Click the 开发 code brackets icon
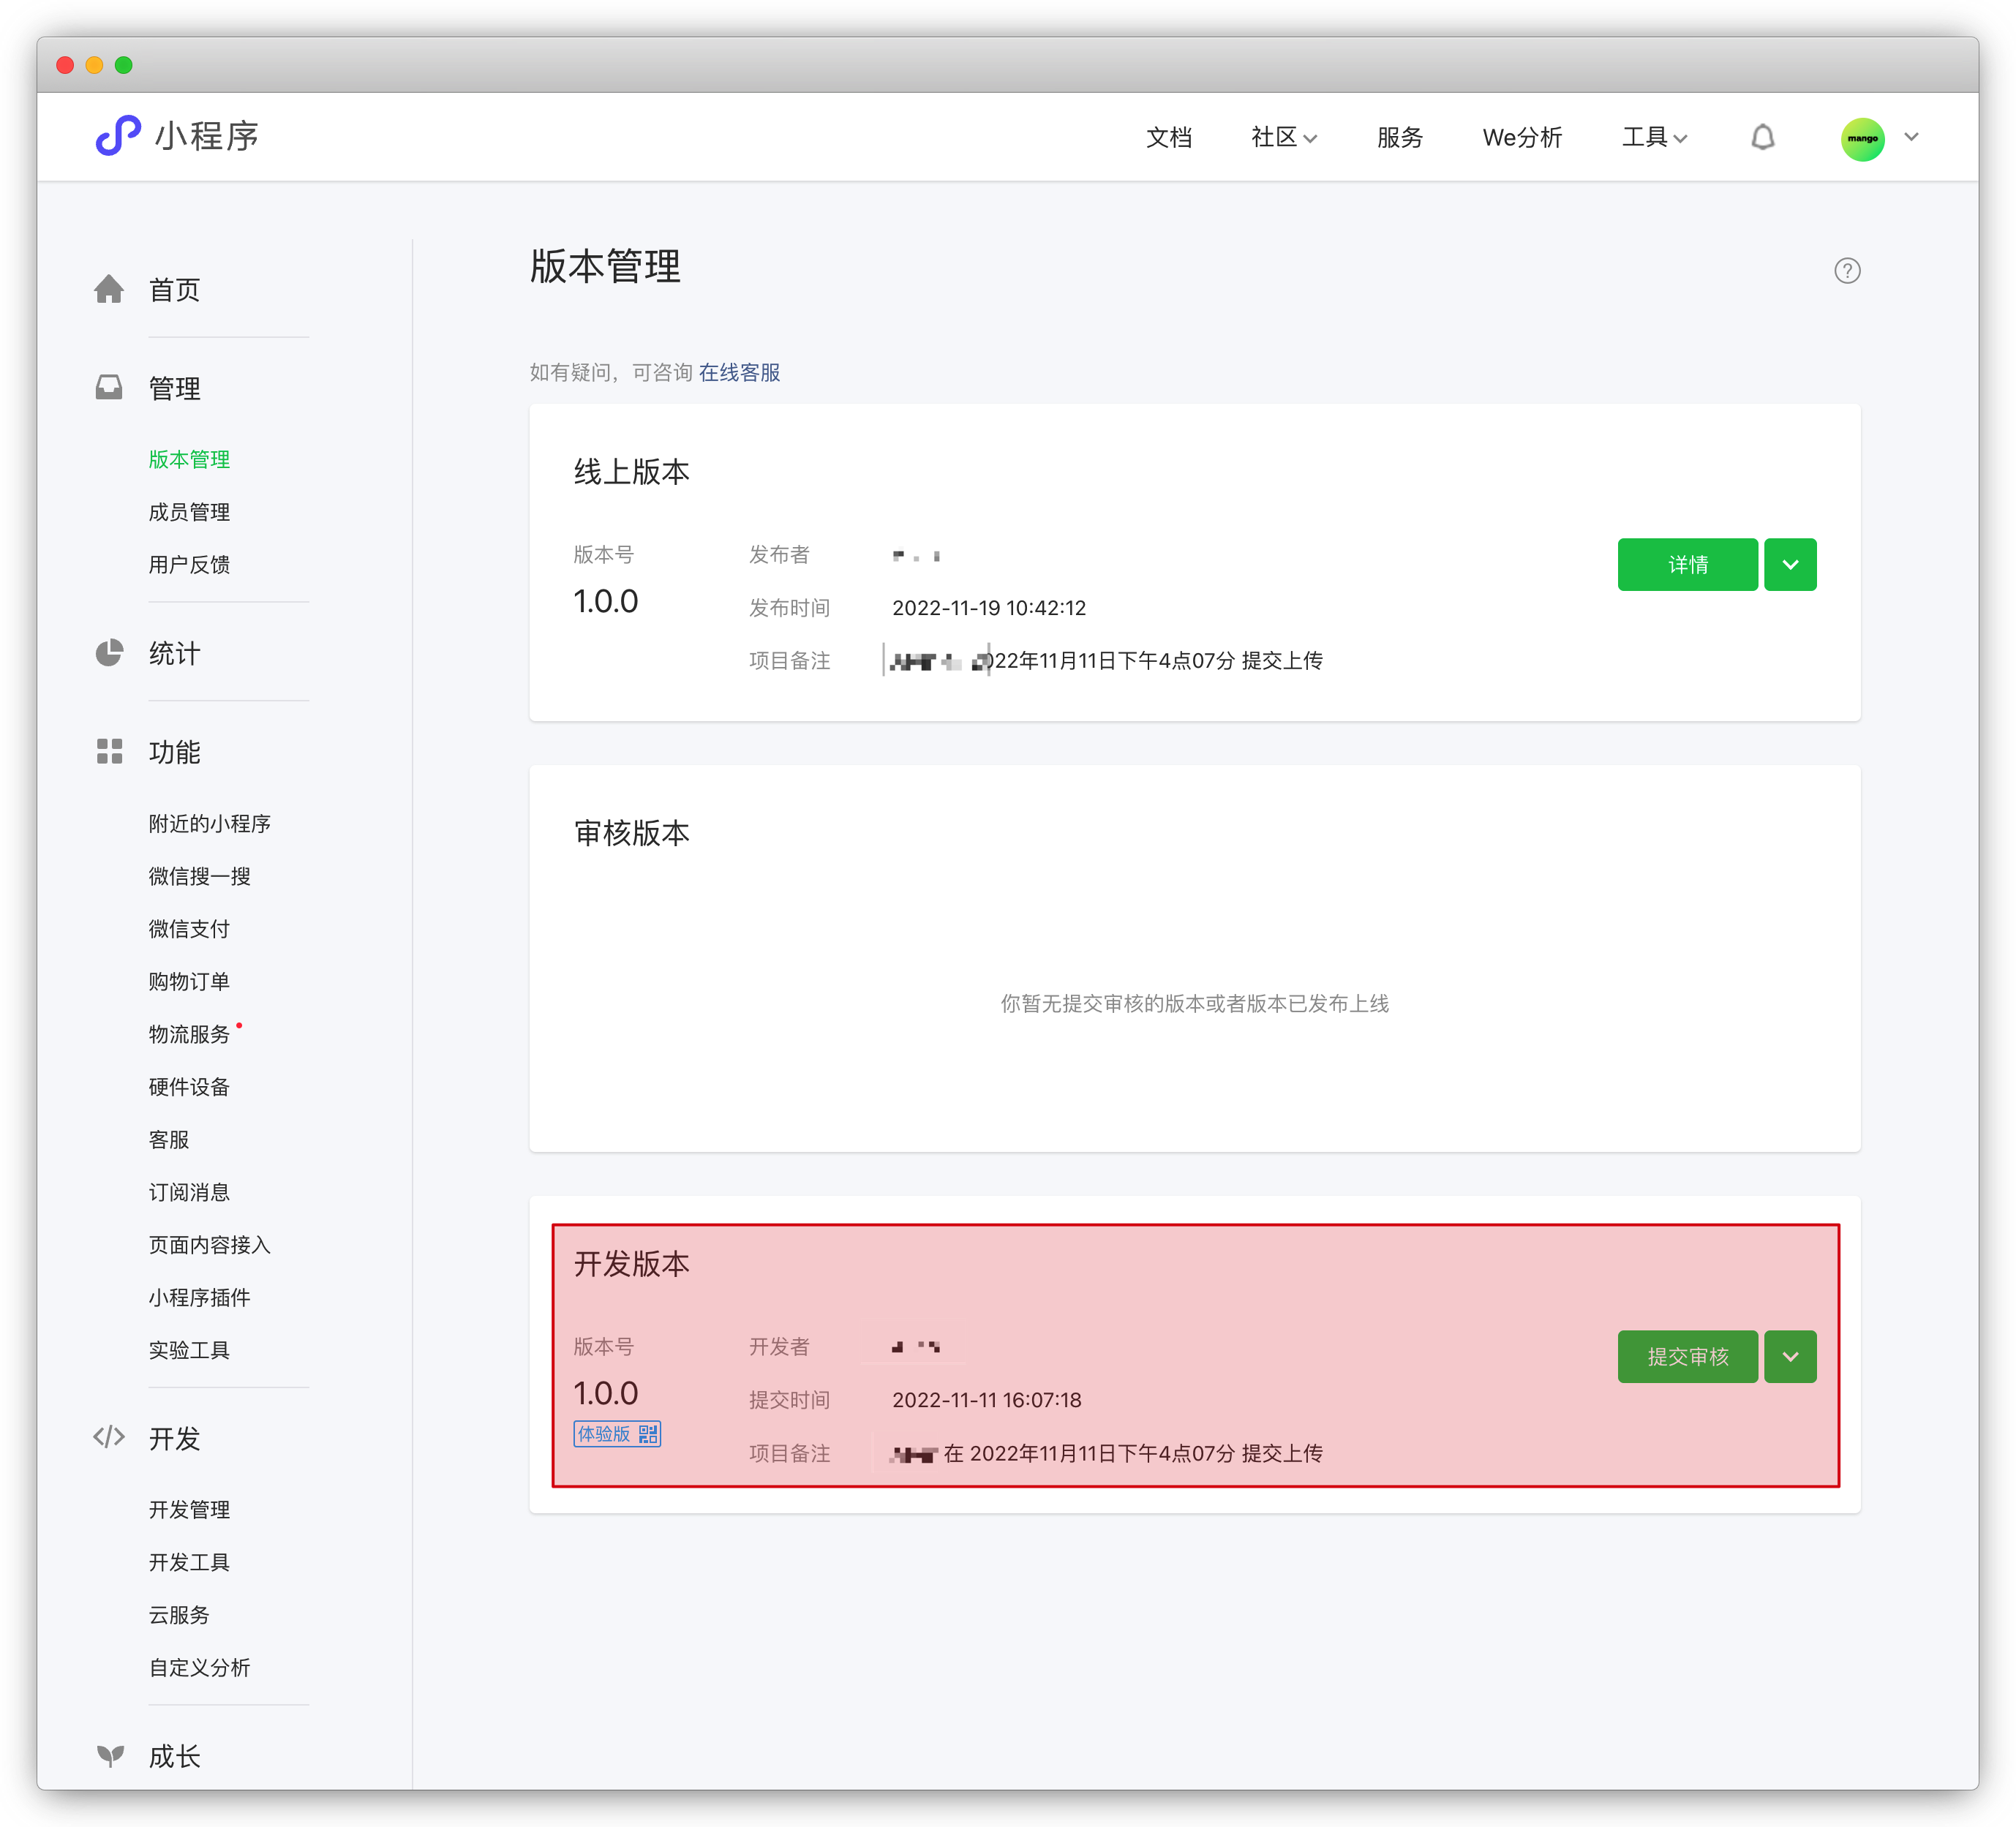This screenshot has width=2016, height=1827. click(109, 1437)
